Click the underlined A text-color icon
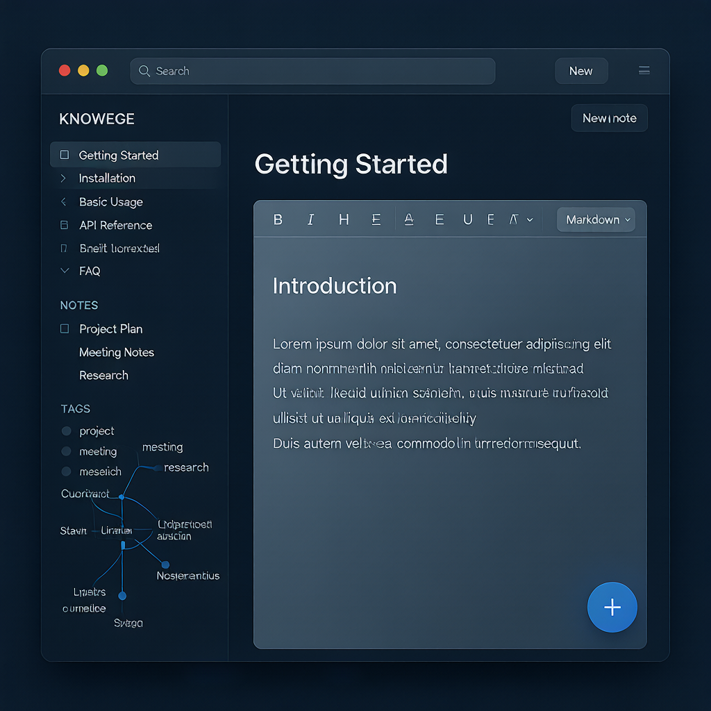Viewport: 711px width, 711px height. tap(409, 220)
